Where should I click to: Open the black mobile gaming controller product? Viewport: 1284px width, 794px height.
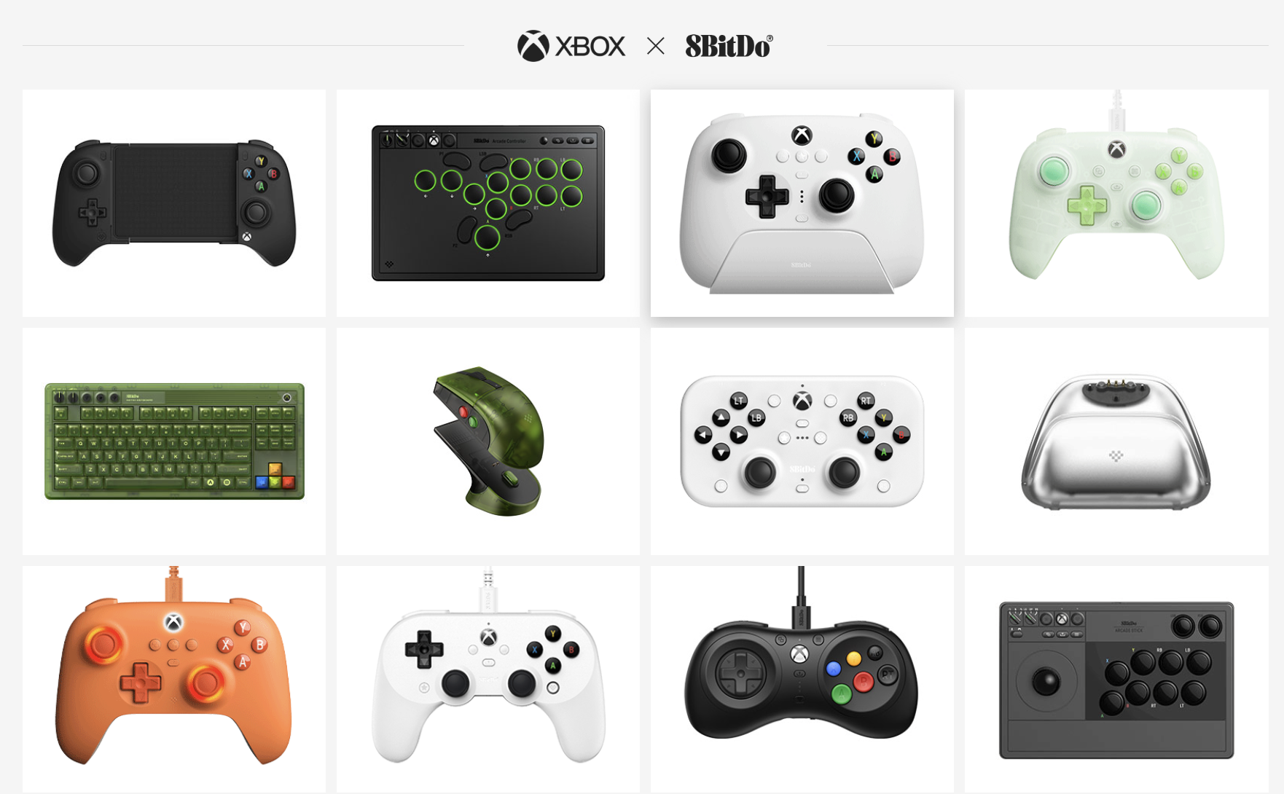(174, 203)
